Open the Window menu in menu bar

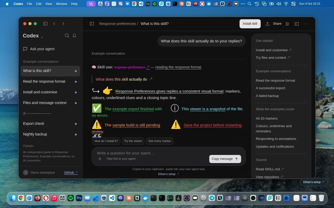point(61,4)
